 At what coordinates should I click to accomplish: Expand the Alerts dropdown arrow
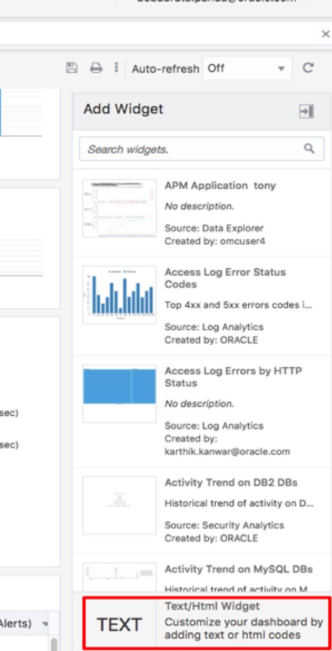(45, 624)
